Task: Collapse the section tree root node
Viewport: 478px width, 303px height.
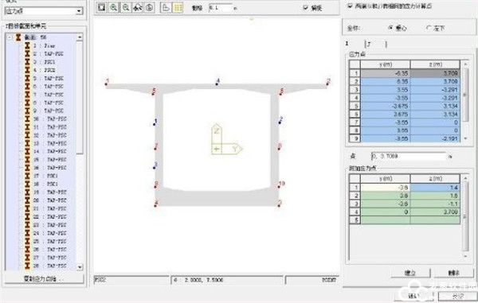Action: tap(10, 37)
